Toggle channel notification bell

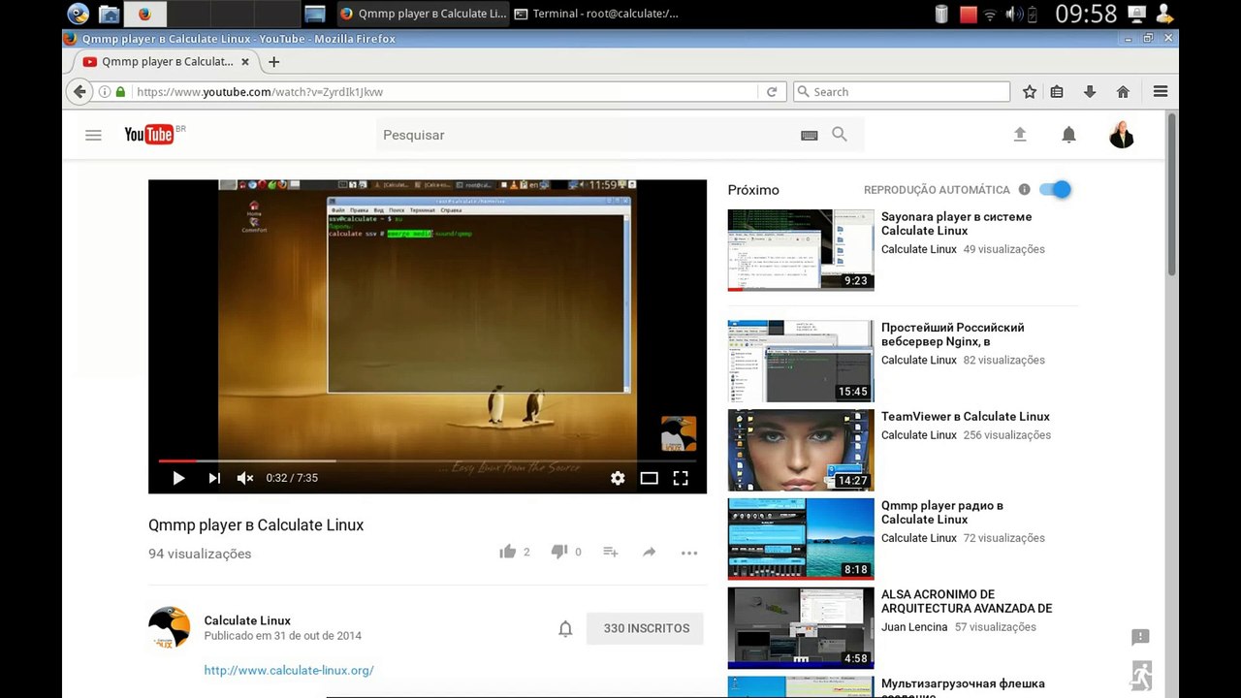coord(565,628)
